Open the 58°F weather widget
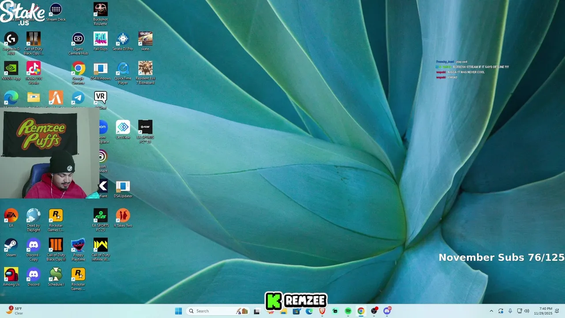The image size is (565, 318). pyautogui.click(x=14, y=311)
